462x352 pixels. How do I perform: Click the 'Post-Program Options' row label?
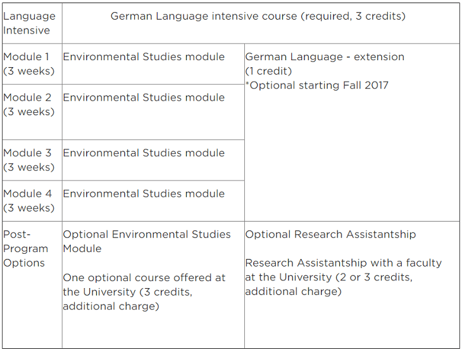coord(26,249)
